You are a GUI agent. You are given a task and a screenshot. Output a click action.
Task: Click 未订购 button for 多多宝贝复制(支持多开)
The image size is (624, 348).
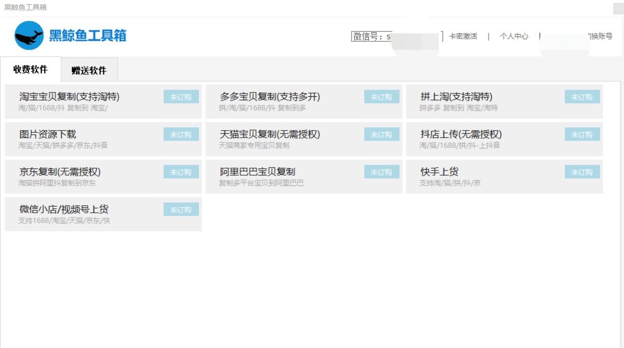(x=382, y=97)
